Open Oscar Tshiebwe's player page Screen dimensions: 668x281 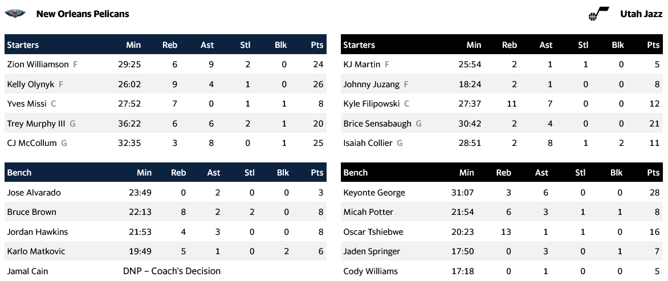[x=374, y=232]
